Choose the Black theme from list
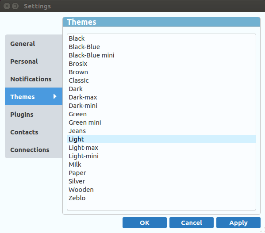 (x=161, y=38)
